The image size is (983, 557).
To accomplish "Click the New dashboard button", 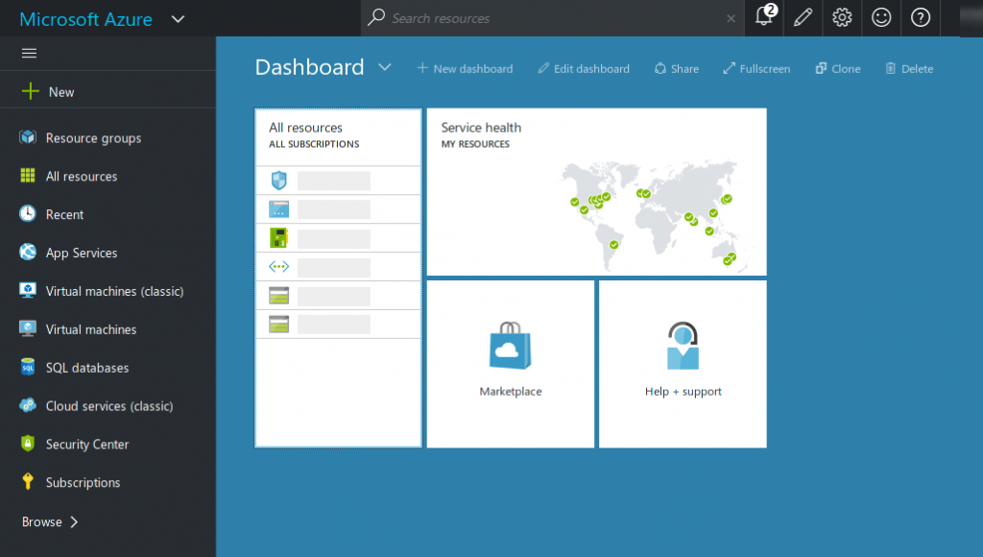I will click(465, 68).
